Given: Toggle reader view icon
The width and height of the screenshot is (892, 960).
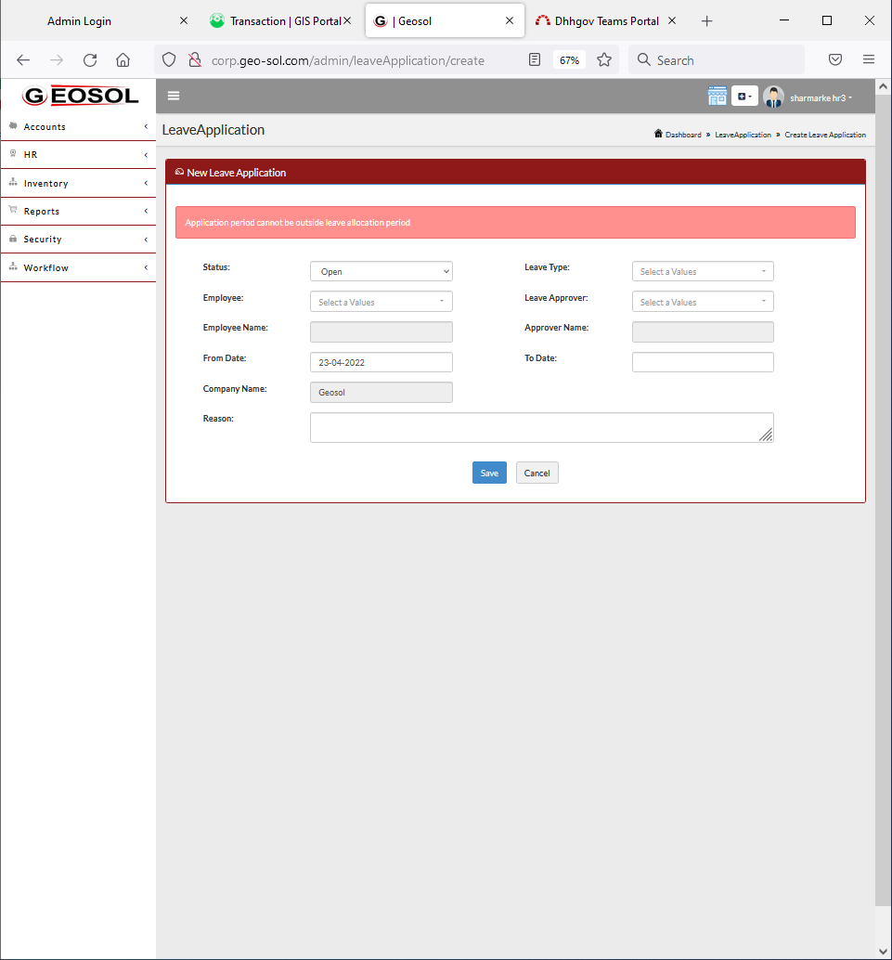Looking at the screenshot, I should pos(535,59).
